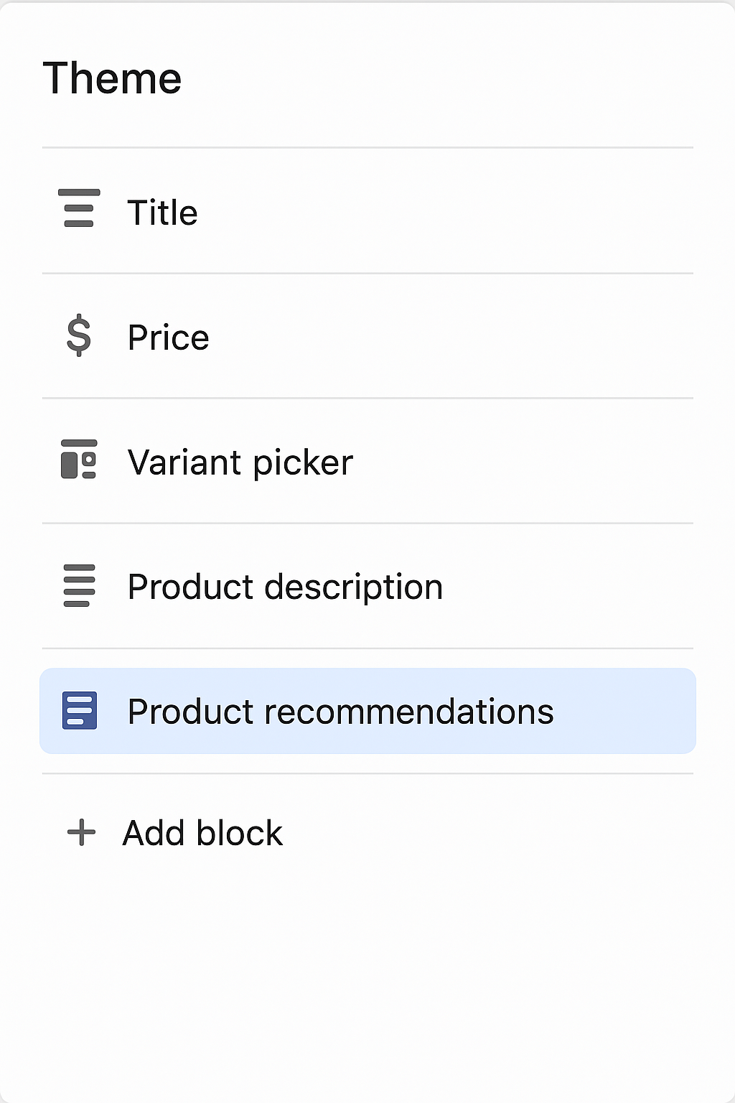Click the Product description row's right side
The width and height of the screenshot is (735, 1103).
pos(574,586)
